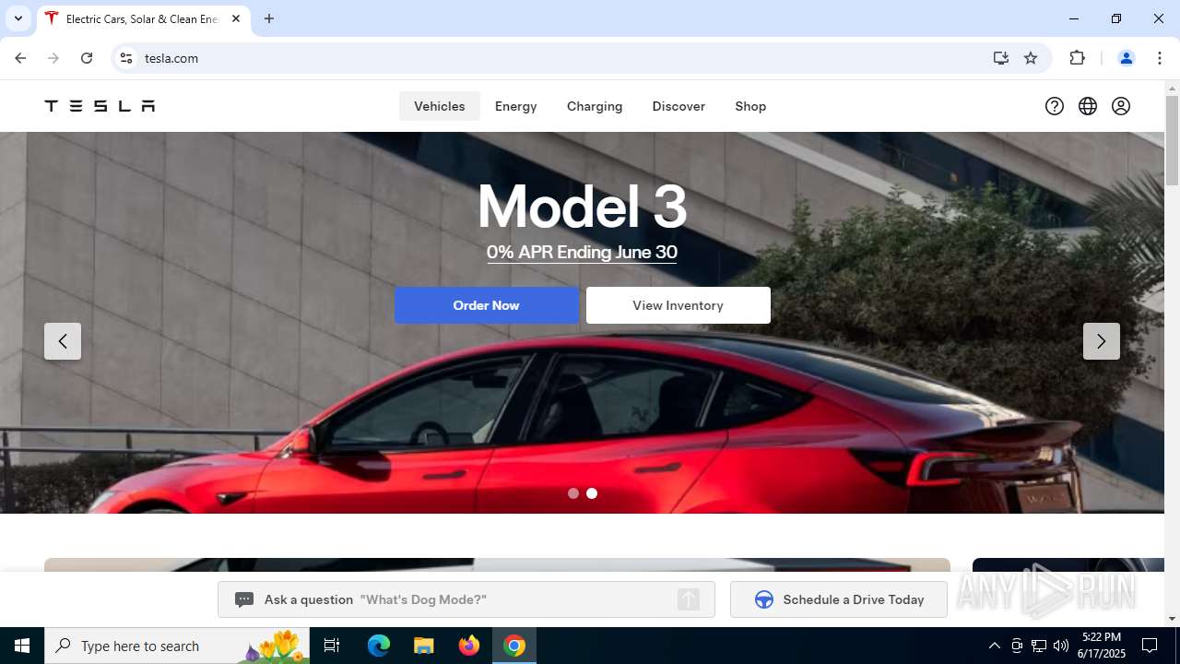Click the send arrow in the question box
The image size is (1180, 664).
pyautogui.click(x=689, y=599)
